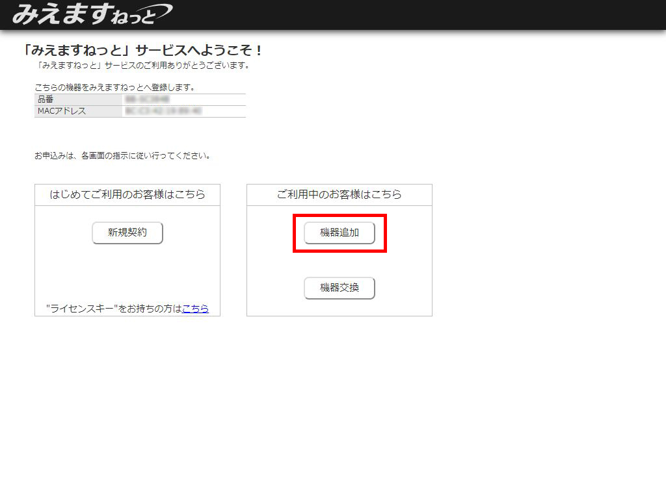This screenshot has height=499, width=666.
Task: Click the ご利用中のお客様はこちら panel header
Action: (340, 194)
